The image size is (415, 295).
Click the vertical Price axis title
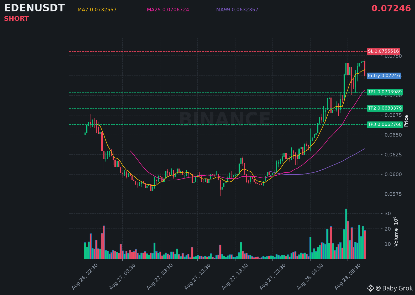click(406, 121)
